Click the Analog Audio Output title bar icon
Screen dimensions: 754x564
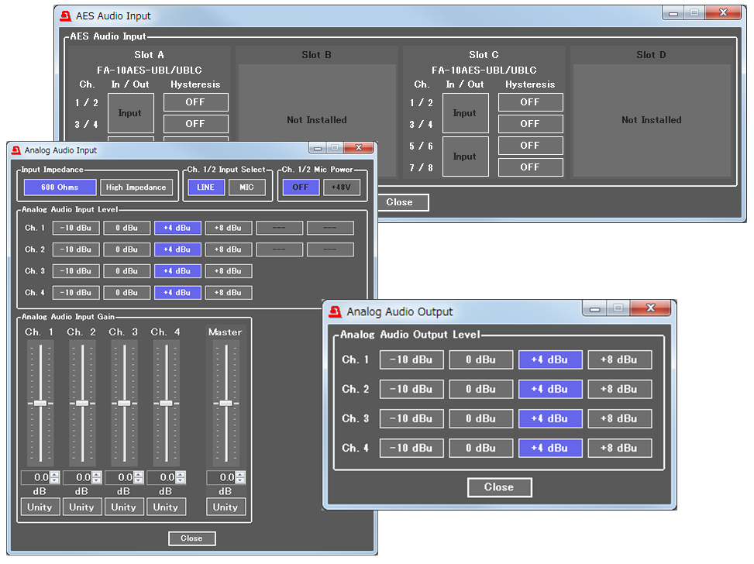[335, 311]
